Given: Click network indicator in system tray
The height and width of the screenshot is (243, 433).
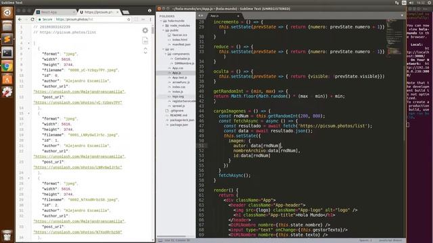Looking at the screenshot, I should coord(397,3).
